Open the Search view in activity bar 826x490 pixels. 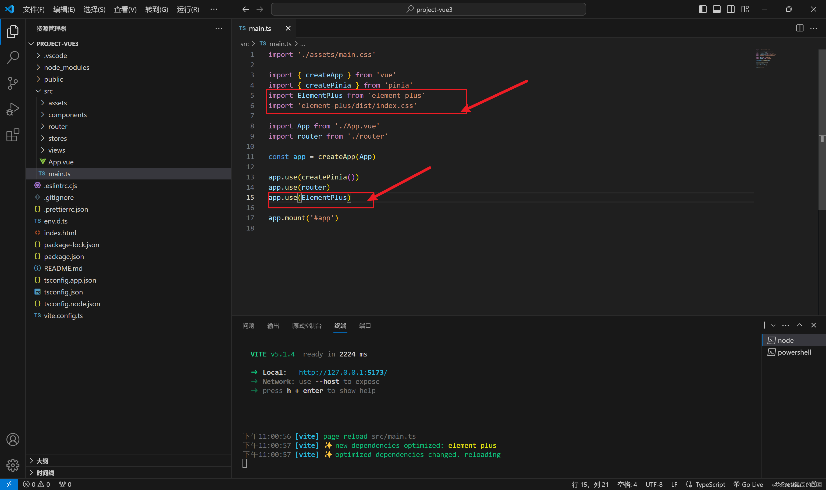click(x=13, y=57)
